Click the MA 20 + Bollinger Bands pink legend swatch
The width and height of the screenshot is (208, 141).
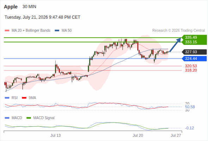[7, 31]
